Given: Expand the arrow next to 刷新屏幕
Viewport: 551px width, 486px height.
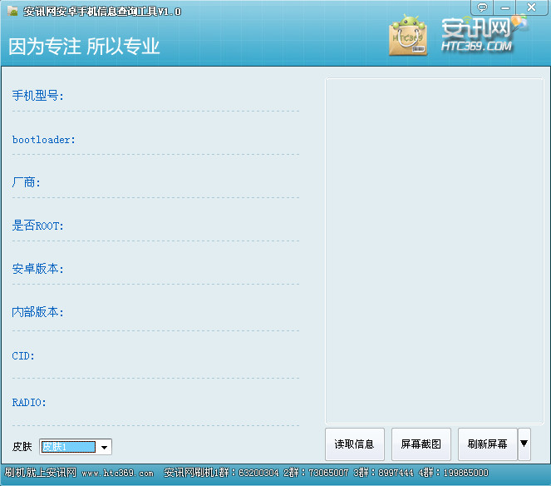Looking at the screenshot, I should pos(524,444).
